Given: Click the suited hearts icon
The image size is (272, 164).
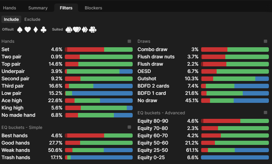Looking at the screenshot, I should (x=76, y=30).
